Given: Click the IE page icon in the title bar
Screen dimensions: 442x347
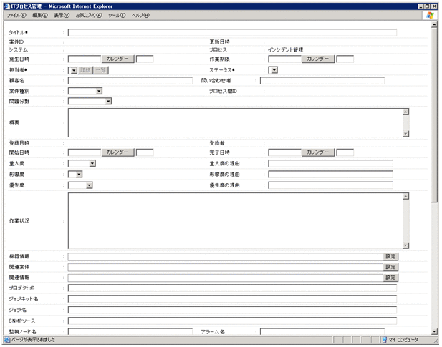Looking at the screenshot, I should [7, 5].
